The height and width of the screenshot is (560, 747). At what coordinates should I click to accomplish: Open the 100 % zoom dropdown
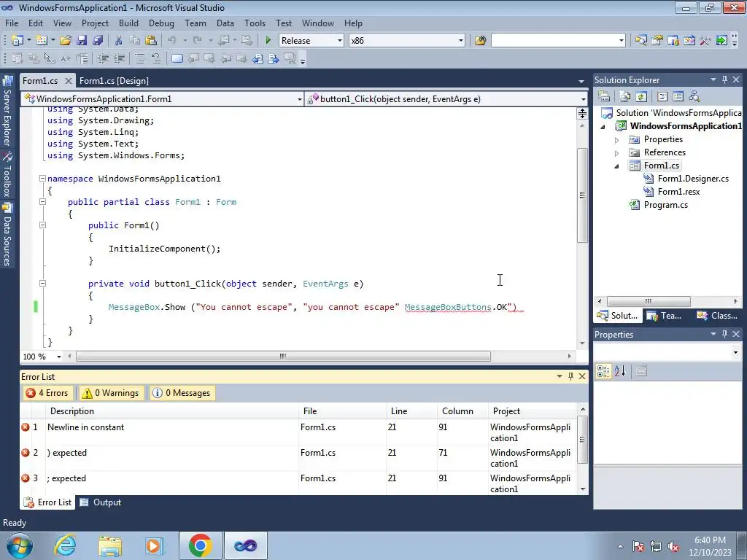[x=58, y=357]
